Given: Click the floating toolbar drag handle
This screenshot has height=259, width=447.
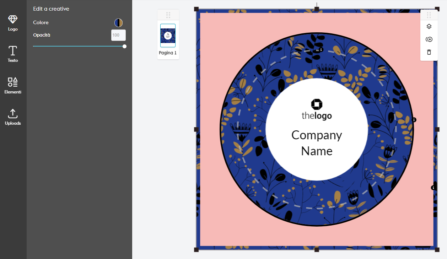Looking at the screenshot, I should (x=429, y=15).
